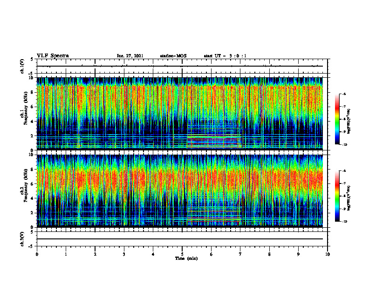The image size is (369, 285).
Task: Click the "-10" label on ch.2 colorbar
Action: [344, 221]
